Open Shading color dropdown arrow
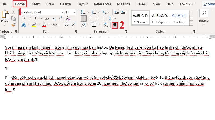 click(x=88, y=25)
